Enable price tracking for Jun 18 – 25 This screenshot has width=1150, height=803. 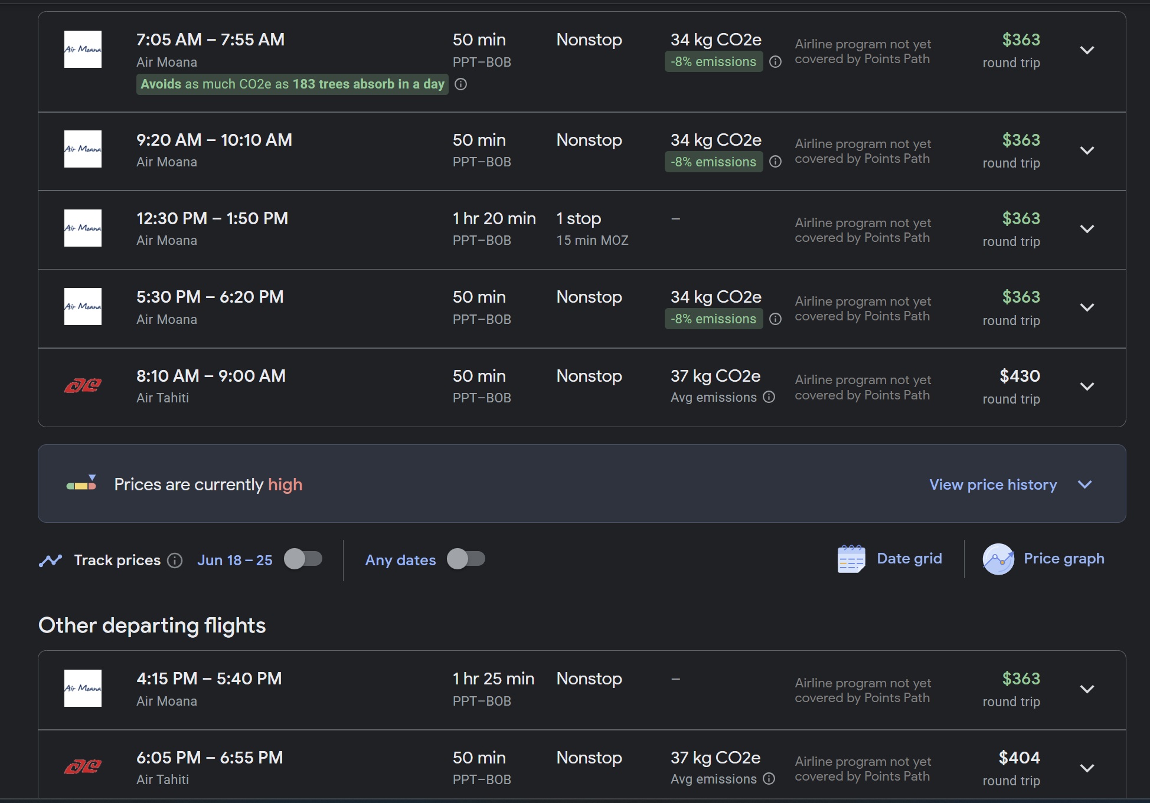click(303, 559)
